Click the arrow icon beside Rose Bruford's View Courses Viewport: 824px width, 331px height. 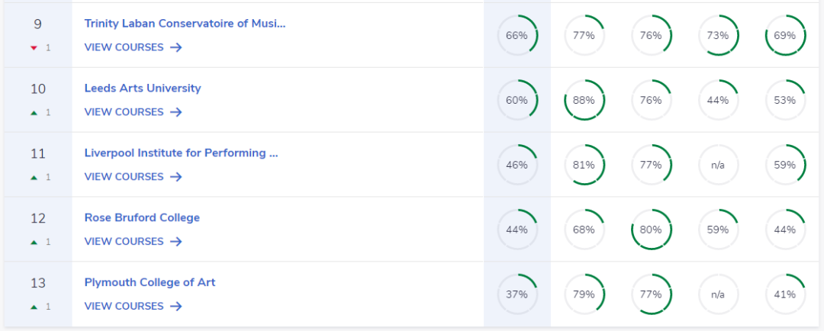pos(176,242)
